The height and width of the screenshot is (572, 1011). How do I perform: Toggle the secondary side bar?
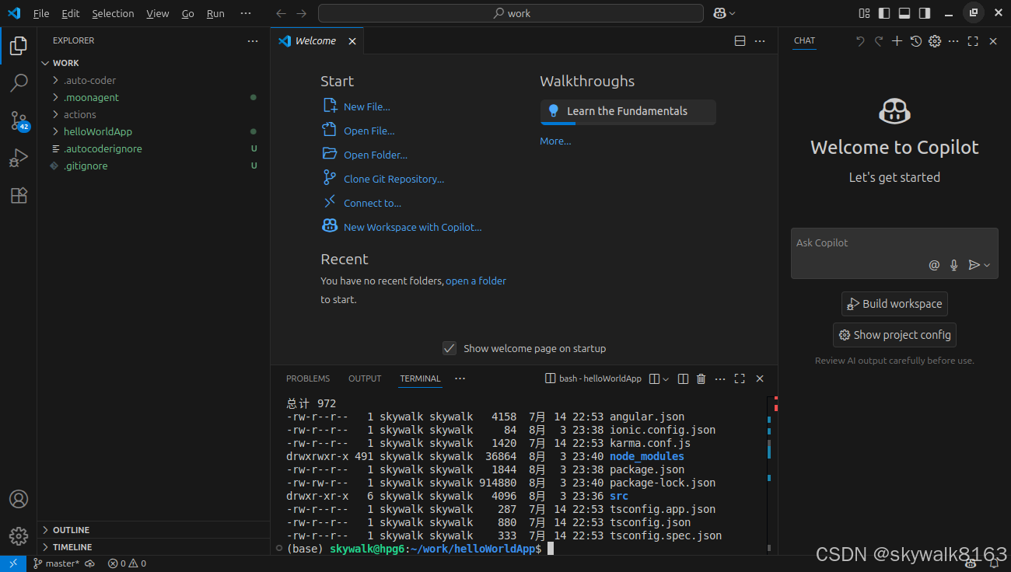tap(925, 13)
